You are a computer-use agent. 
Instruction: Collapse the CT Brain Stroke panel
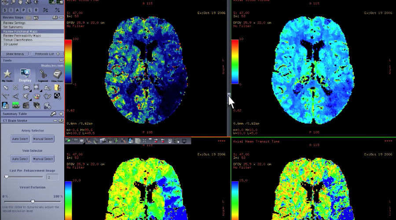point(55,121)
